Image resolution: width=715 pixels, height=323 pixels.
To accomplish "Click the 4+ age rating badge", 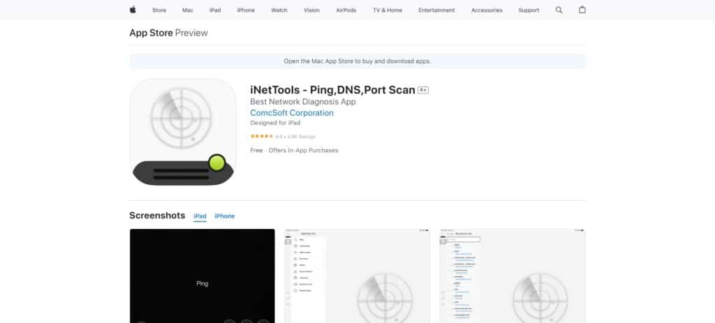I will [423, 90].
